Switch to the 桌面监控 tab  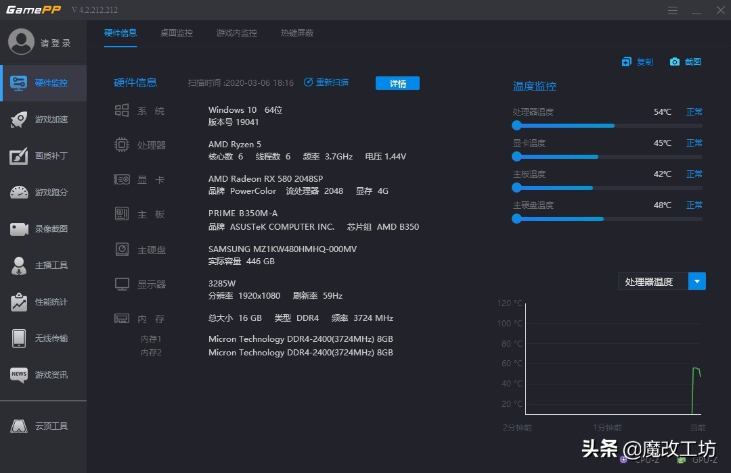[x=177, y=32]
